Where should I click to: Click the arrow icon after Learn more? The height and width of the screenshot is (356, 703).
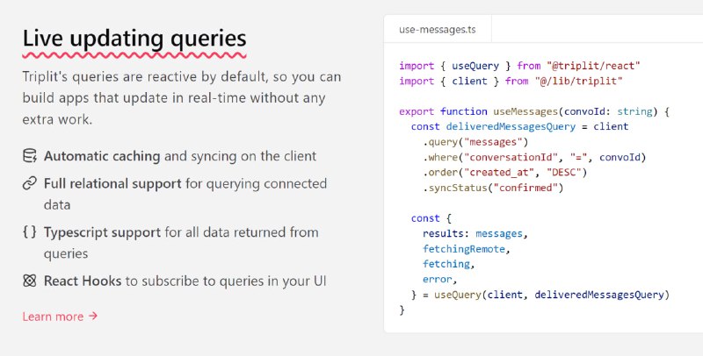pyautogui.click(x=93, y=316)
